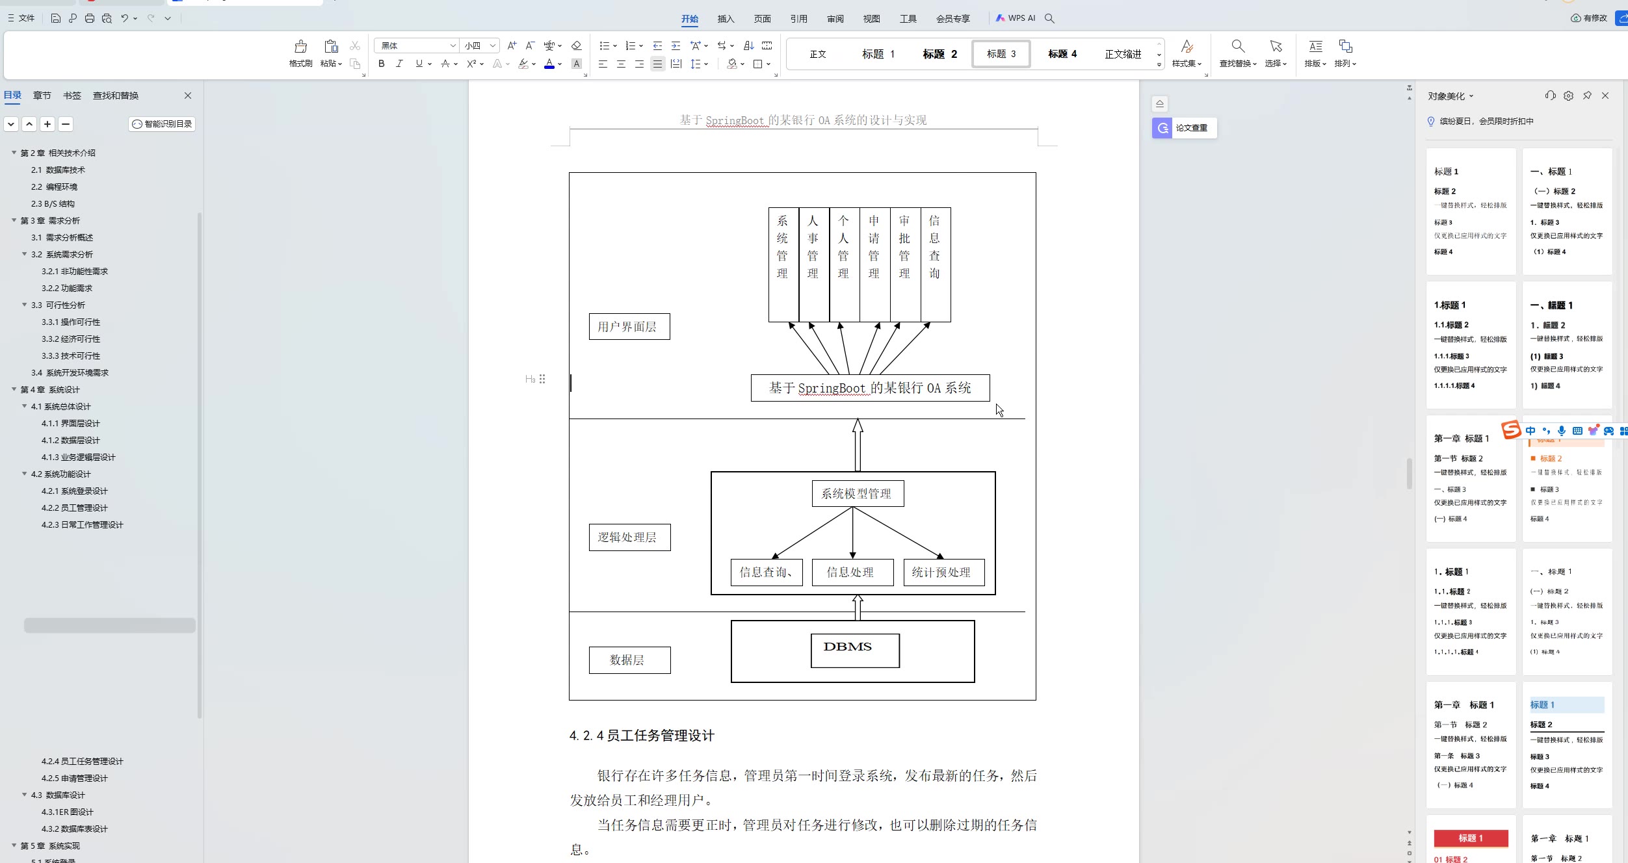Click the Print icon in quick toolbar
Image resolution: width=1628 pixels, height=863 pixels.
point(90,18)
